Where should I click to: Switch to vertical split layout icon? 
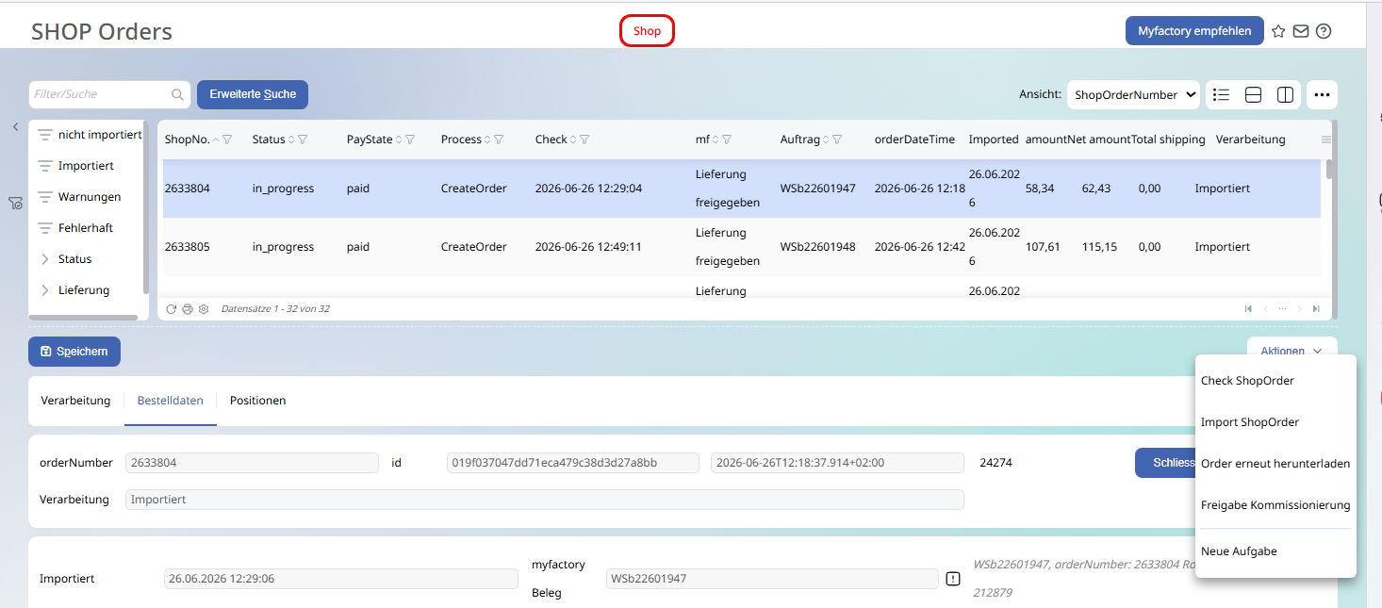(1285, 94)
